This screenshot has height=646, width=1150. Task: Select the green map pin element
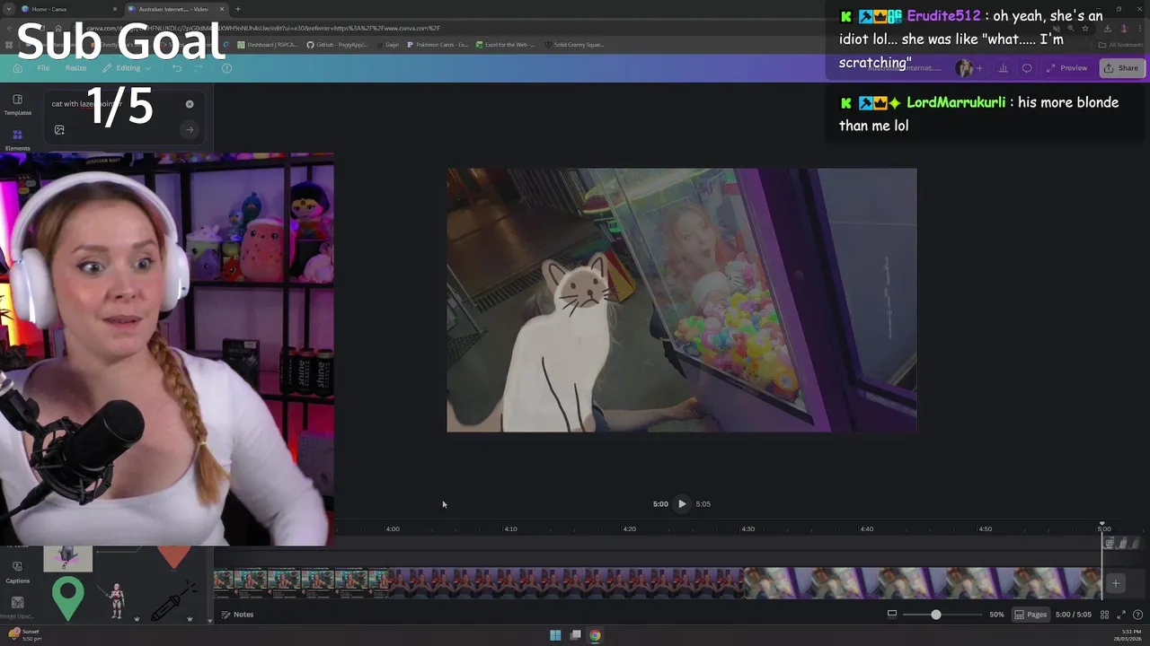68,599
